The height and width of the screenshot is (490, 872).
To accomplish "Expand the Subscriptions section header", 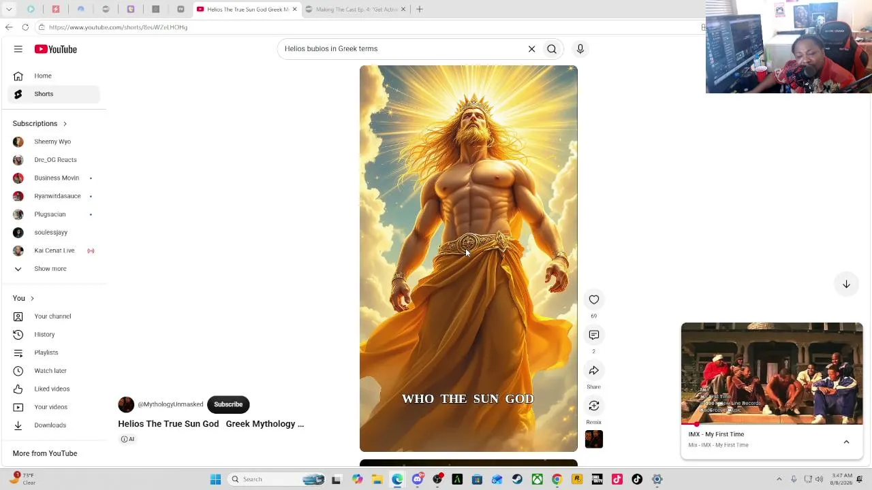I will 40,124.
